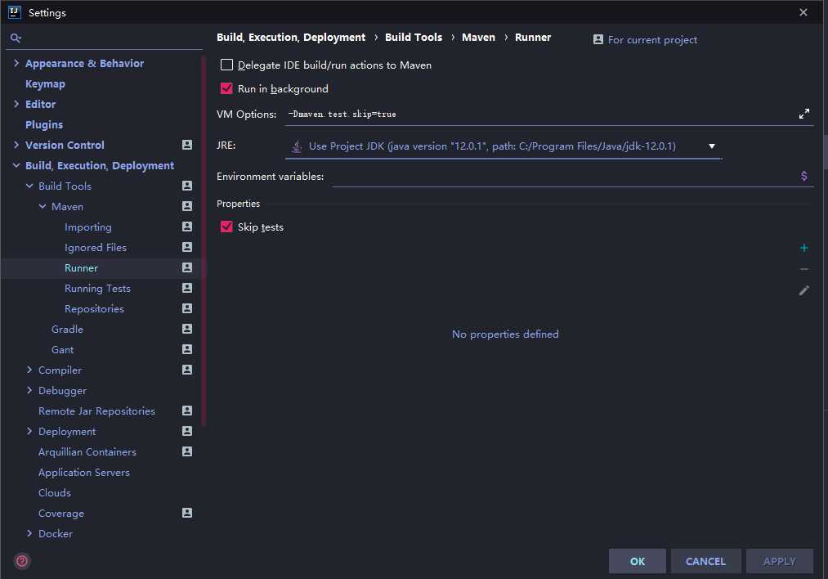Select Ignored Files under Maven
This screenshot has width=828, height=579.
[x=96, y=247]
